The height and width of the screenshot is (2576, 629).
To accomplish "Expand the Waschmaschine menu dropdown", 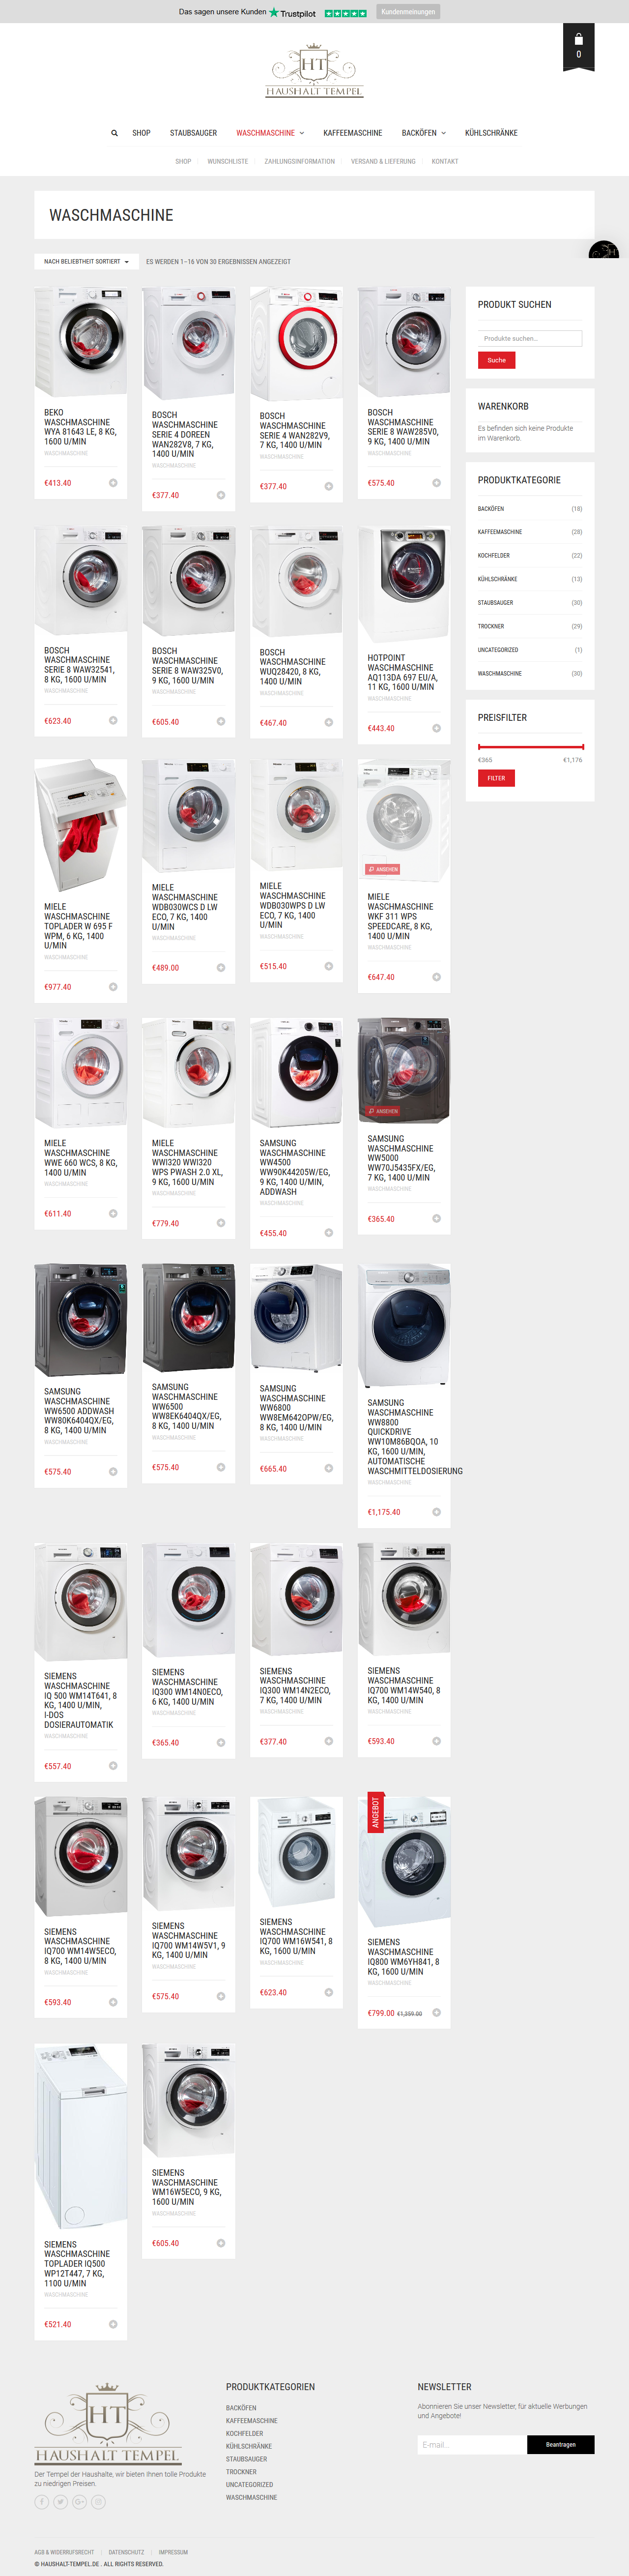I will click(x=270, y=133).
